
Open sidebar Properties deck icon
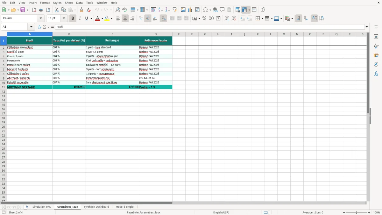[x=376, y=37]
